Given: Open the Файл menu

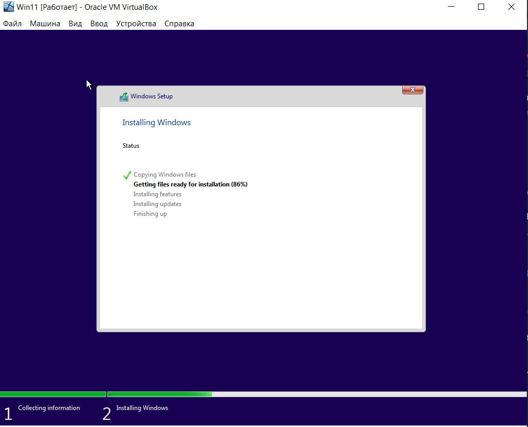Looking at the screenshot, I should (x=12, y=24).
